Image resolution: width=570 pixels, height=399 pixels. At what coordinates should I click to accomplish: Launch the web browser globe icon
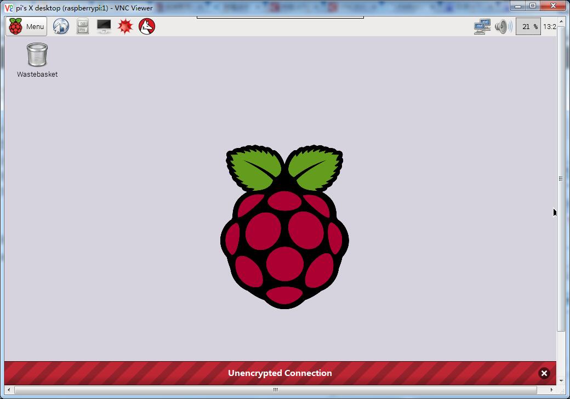click(x=61, y=26)
